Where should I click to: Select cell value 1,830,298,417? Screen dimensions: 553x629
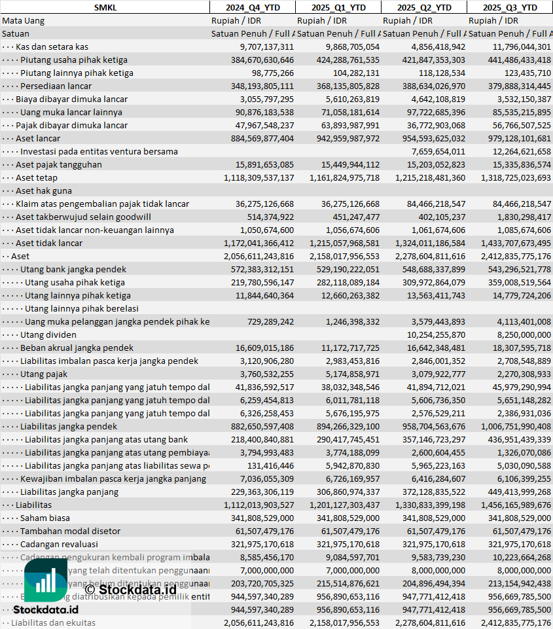tap(524, 217)
